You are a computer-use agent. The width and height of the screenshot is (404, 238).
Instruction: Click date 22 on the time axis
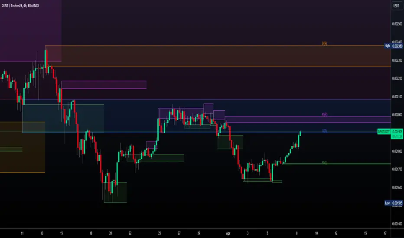click(x=130, y=233)
